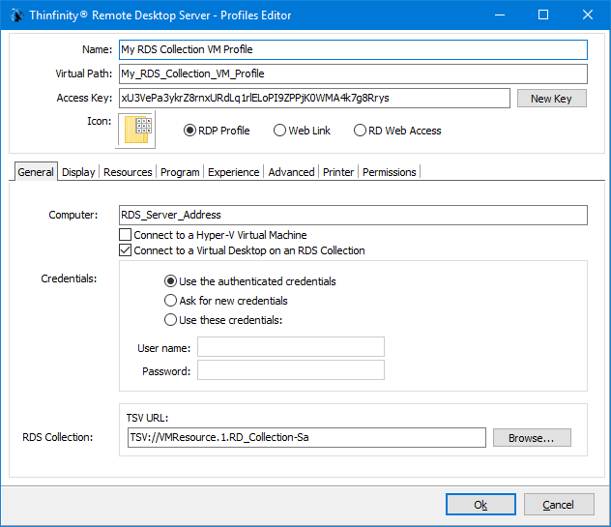
Task: Switch to the Permissions tab
Action: pos(390,172)
